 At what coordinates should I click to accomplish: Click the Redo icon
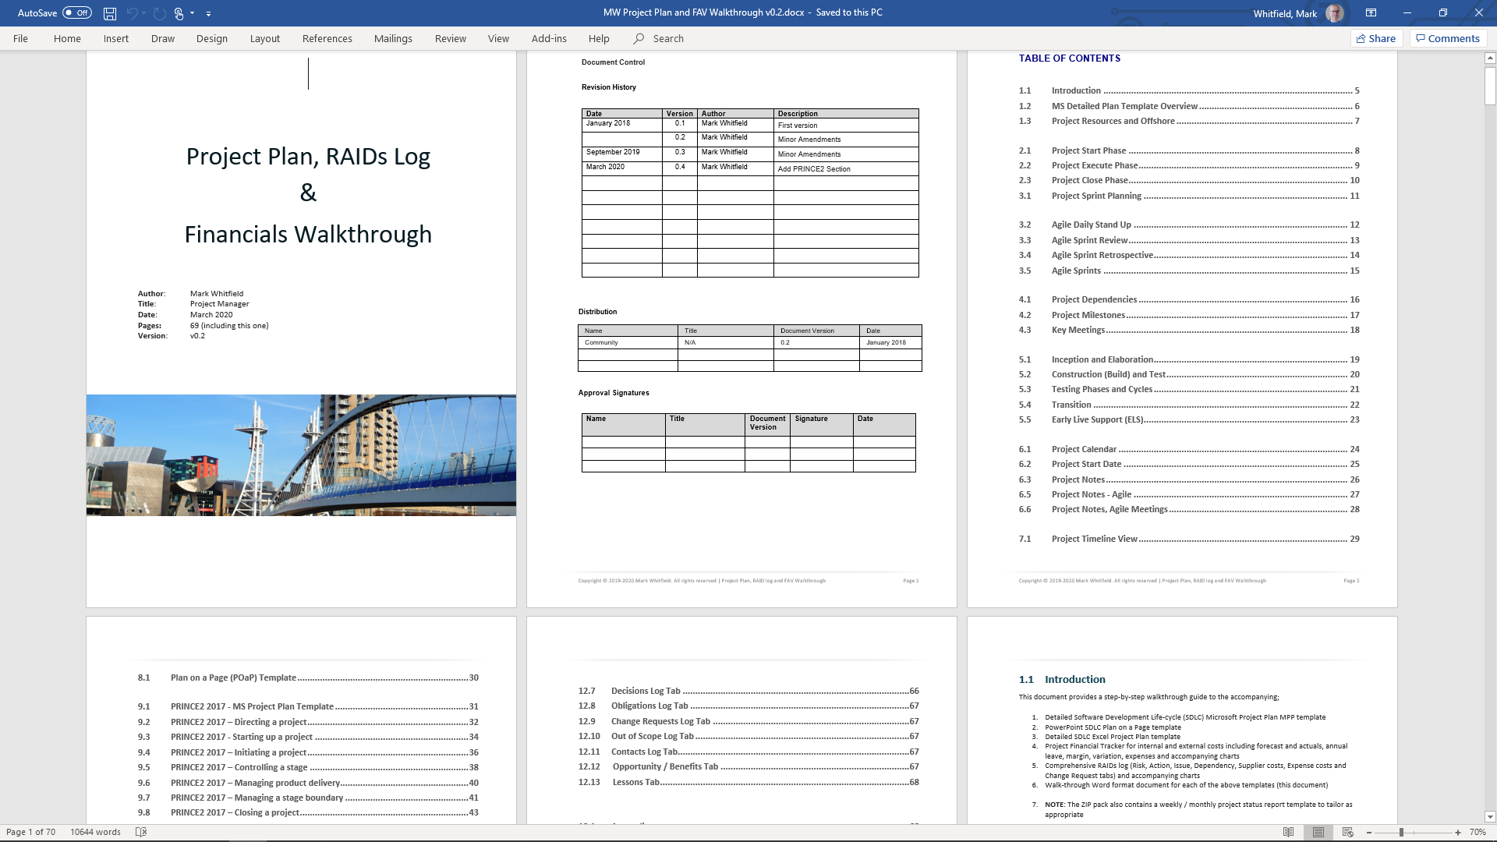point(160,13)
